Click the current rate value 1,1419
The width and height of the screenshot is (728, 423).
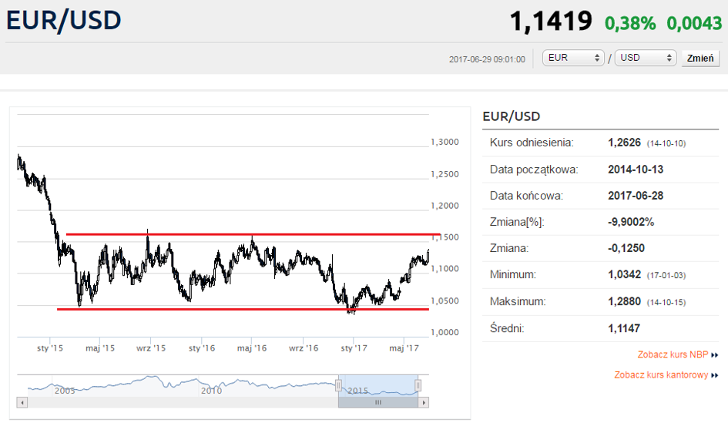click(551, 22)
